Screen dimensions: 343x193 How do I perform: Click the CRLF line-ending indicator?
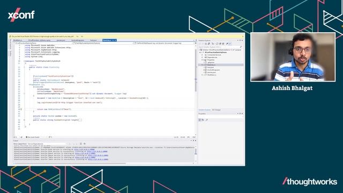pyautogui.click(x=194, y=137)
